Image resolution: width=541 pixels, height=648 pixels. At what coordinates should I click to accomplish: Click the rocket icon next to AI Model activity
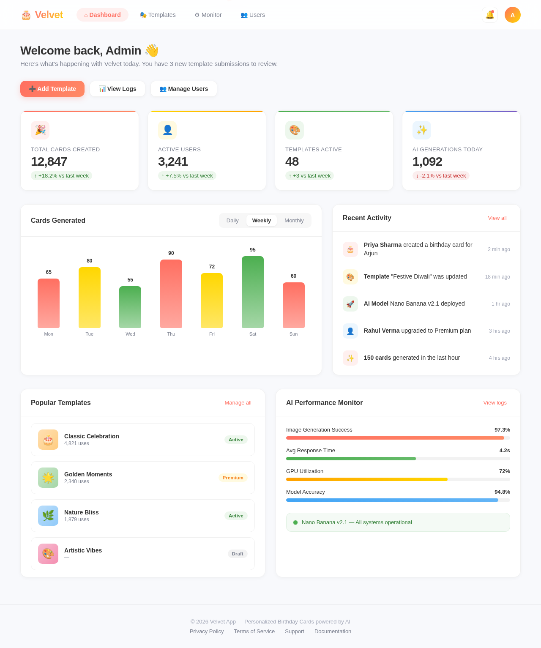pyautogui.click(x=350, y=304)
